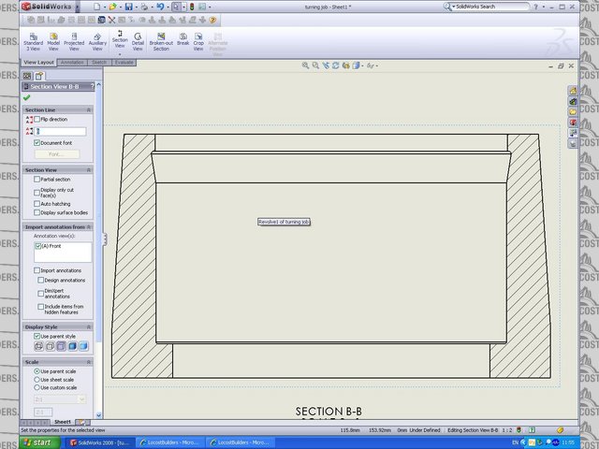Select the Detail View tool
The width and height of the screenshot is (599, 449).
138,38
